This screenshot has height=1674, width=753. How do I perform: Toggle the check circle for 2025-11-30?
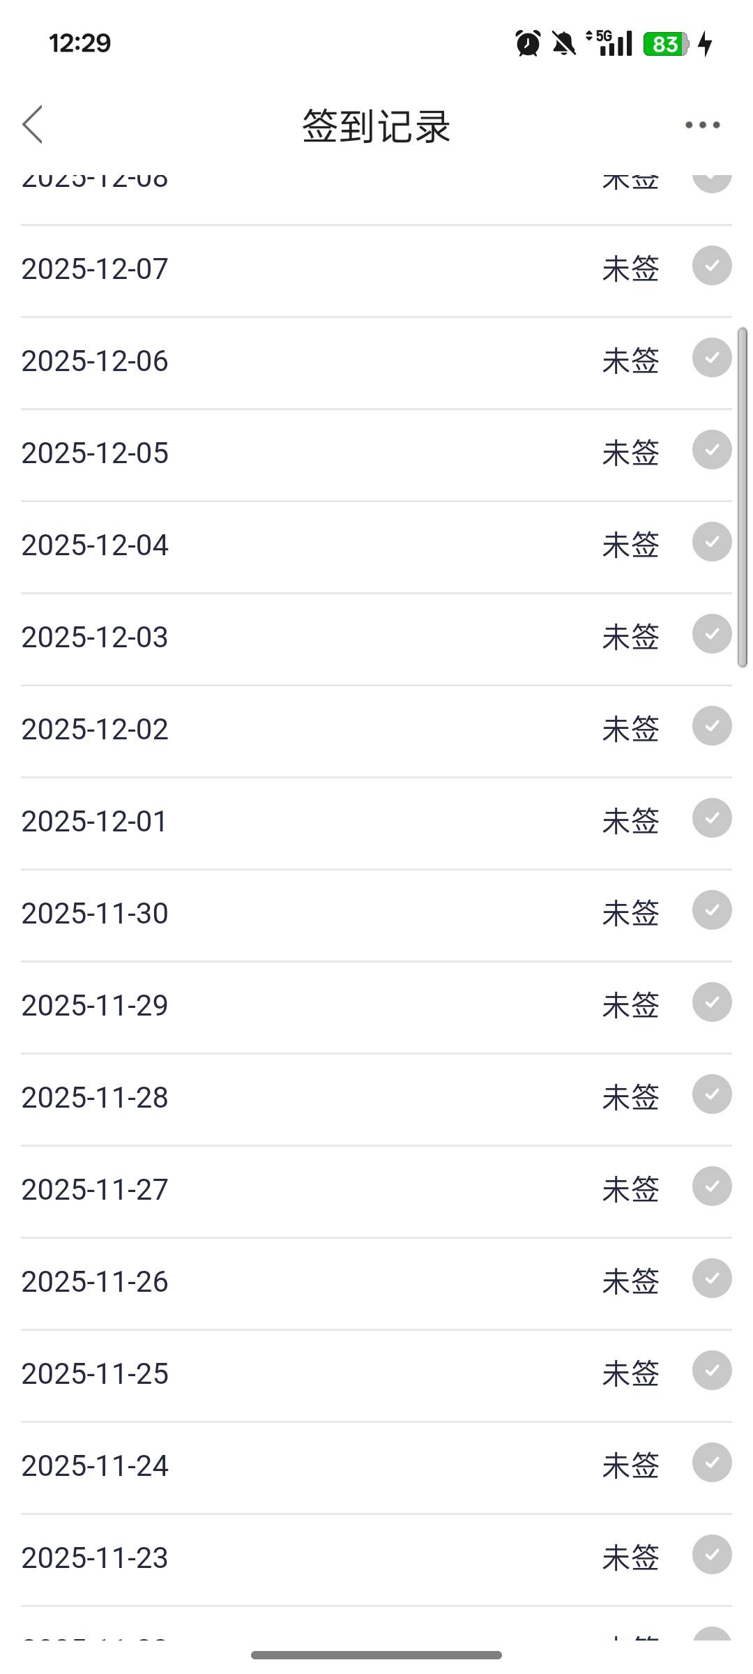(712, 910)
